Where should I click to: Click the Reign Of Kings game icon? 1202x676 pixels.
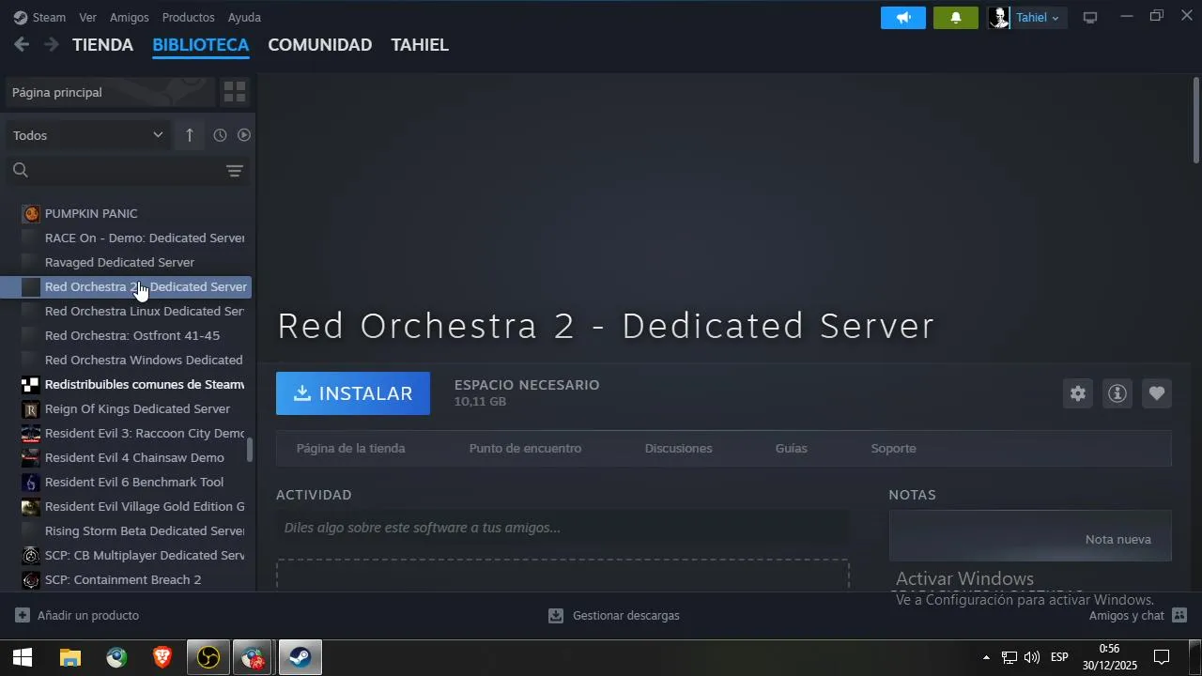(31, 408)
